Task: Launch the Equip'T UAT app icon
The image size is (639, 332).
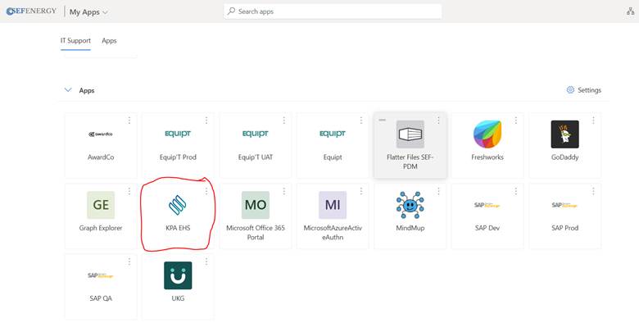Action: 255,134
